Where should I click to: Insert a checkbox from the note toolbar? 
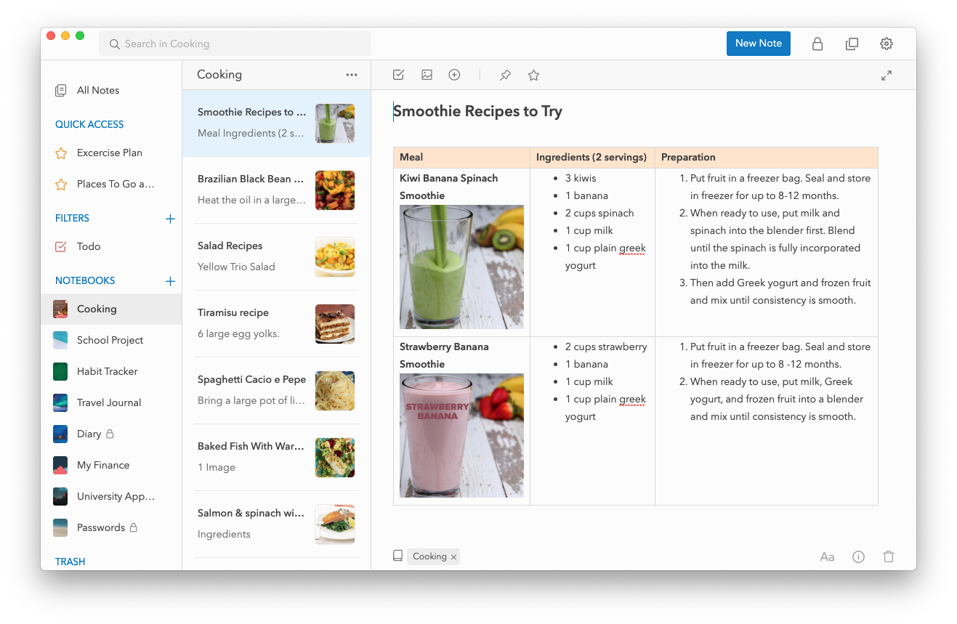398,75
